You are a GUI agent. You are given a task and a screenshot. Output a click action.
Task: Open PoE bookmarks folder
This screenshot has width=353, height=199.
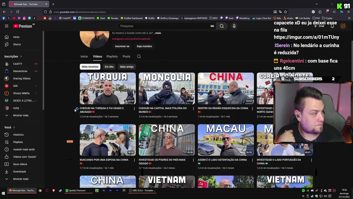pyautogui.click(x=316, y=18)
